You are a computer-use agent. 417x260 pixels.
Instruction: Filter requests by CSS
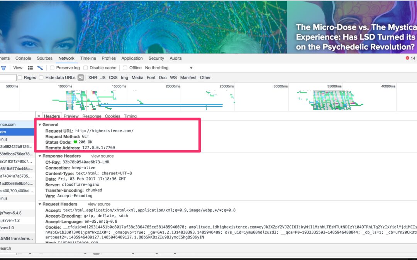[113, 78]
